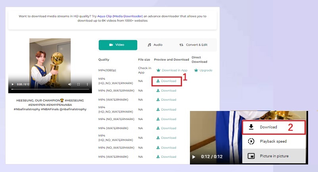Click Download for the first MP4 (NO_WATERMARK) row

[166, 91]
